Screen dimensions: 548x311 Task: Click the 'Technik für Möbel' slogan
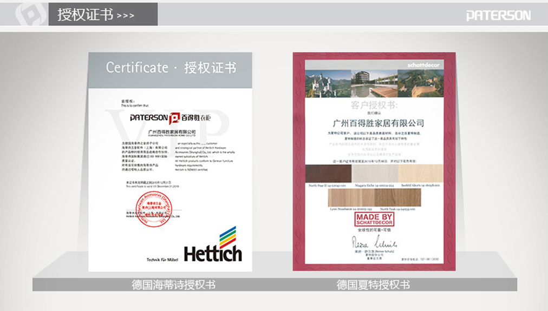point(162,260)
